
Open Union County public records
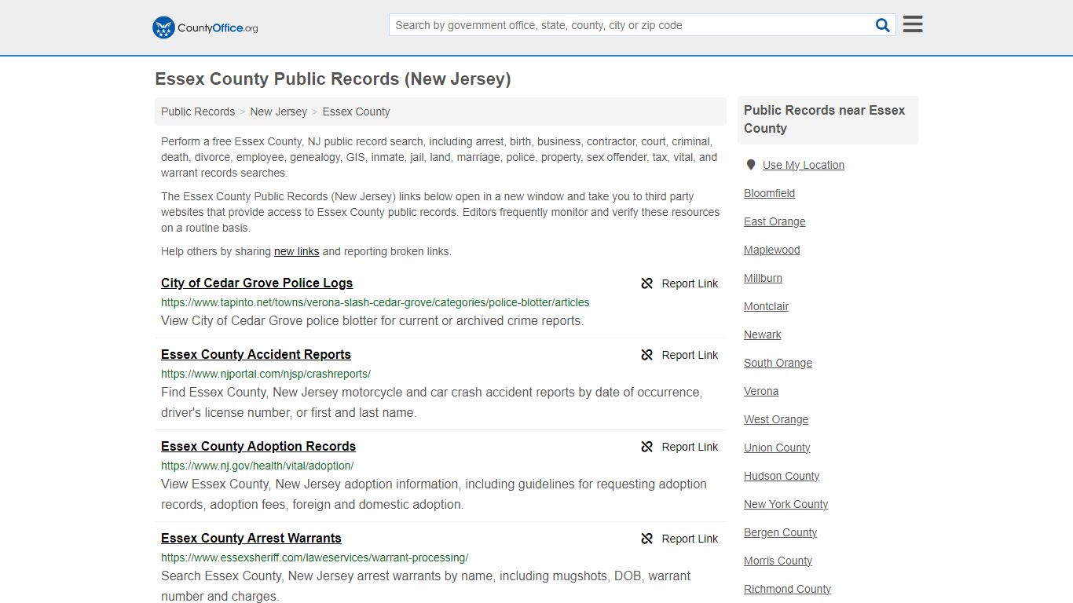pos(777,448)
